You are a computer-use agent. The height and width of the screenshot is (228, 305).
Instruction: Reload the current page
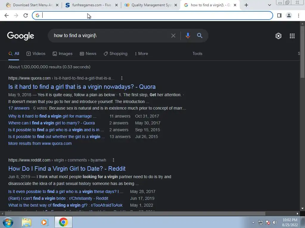pos(26,15)
